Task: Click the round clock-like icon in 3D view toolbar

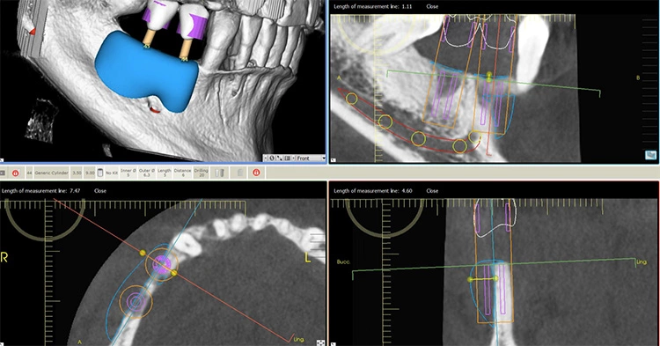Action: point(272,158)
